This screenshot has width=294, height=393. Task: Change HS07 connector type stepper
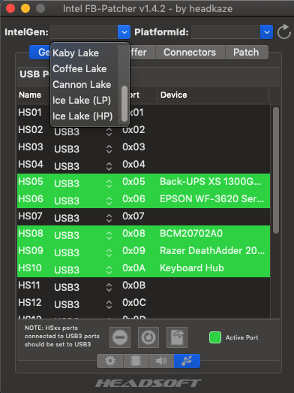109,218
